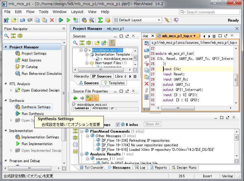Click the green Sigma report icon in toolbar
The height and width of the screenshot is (181, 244).
[x=100, y=20]
